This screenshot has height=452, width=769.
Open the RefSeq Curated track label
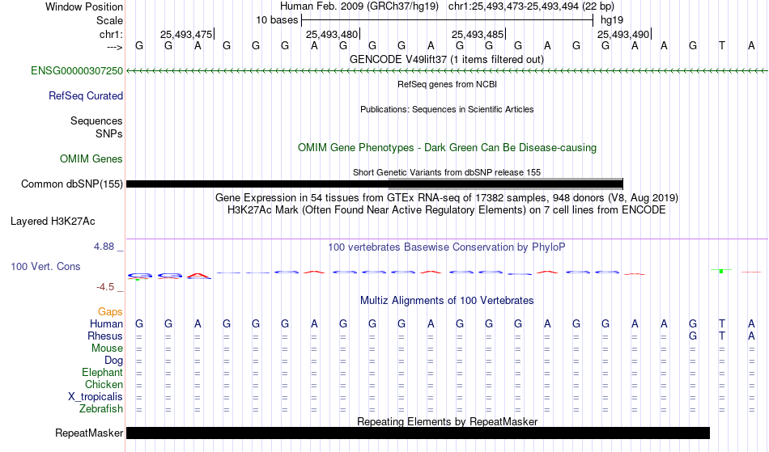coord(86,95)
